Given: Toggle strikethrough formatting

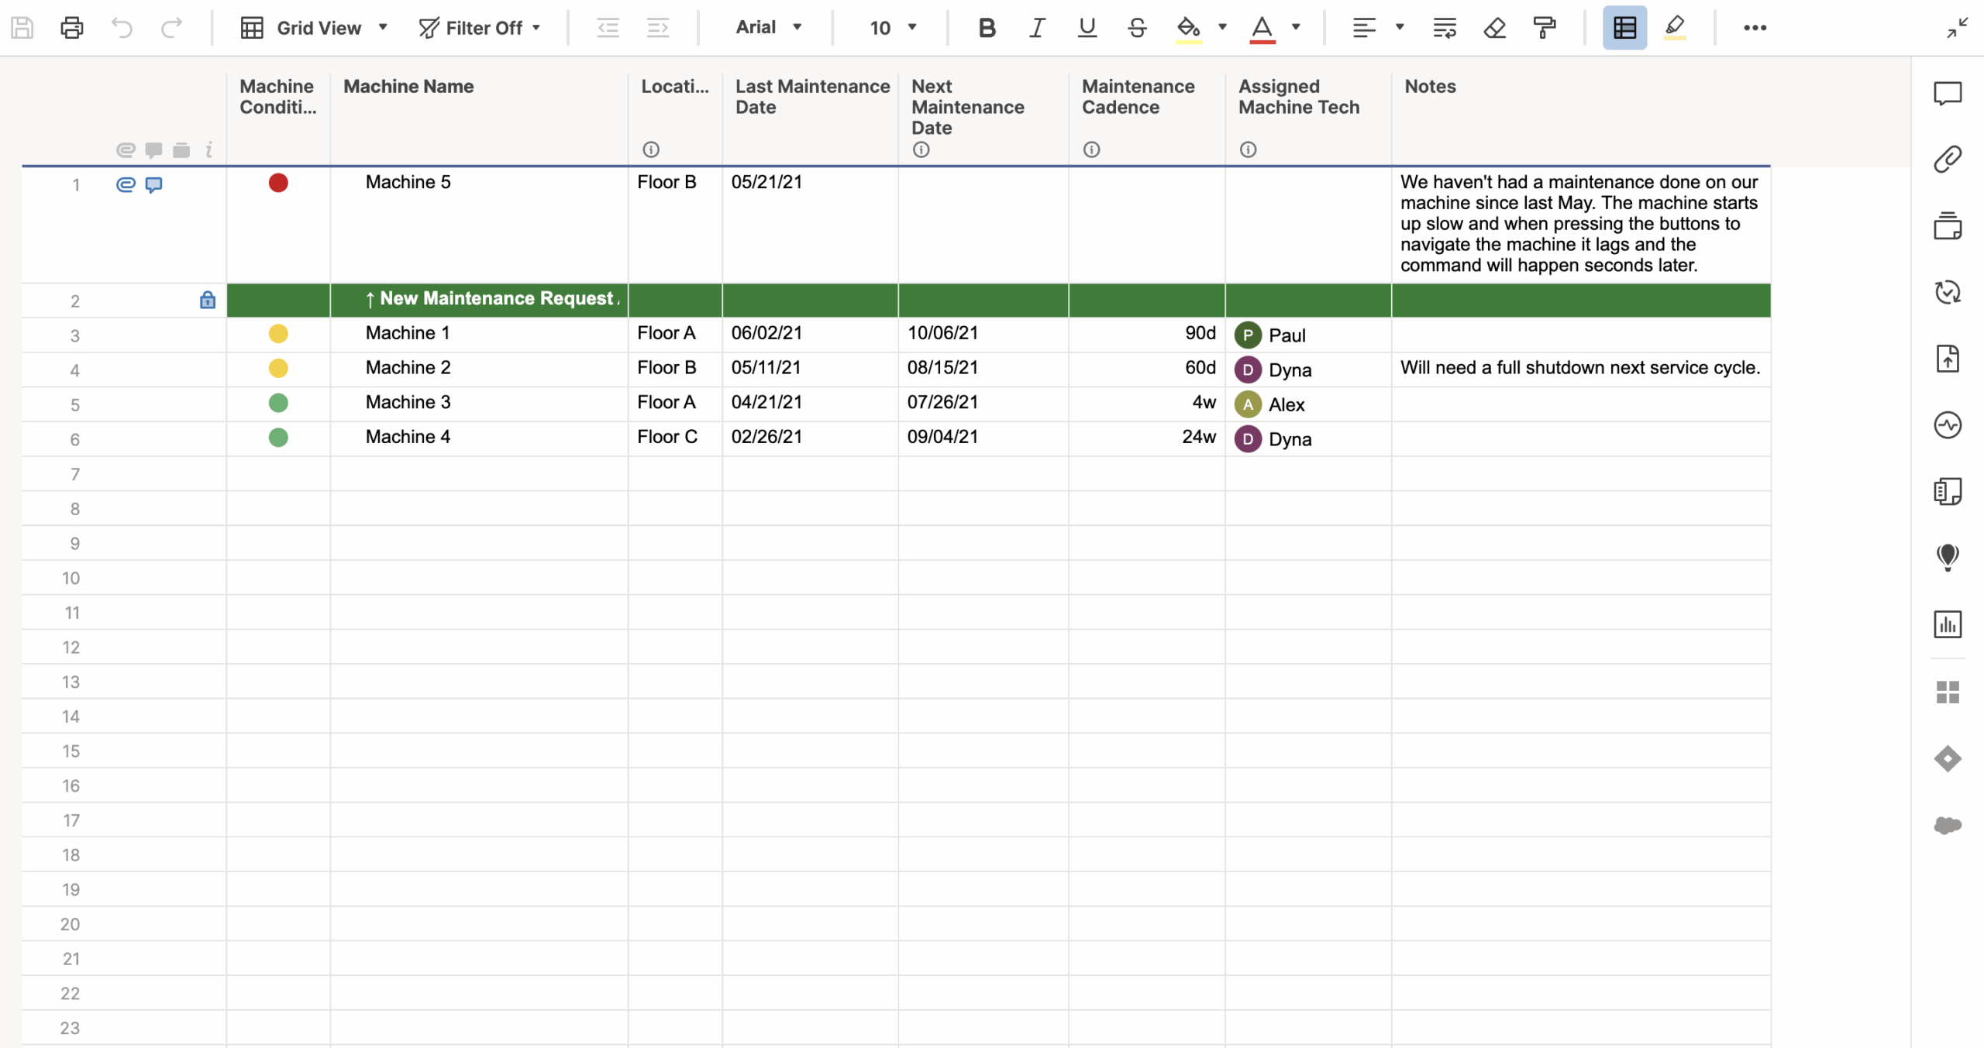Looking at the screenshot, I should point(1136,27).
